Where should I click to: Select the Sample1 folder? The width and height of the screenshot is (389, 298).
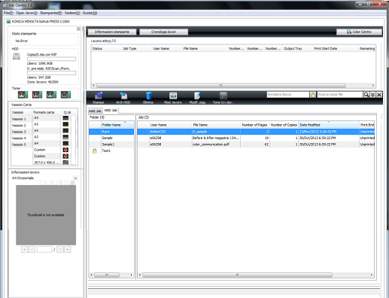click(111, 144)
